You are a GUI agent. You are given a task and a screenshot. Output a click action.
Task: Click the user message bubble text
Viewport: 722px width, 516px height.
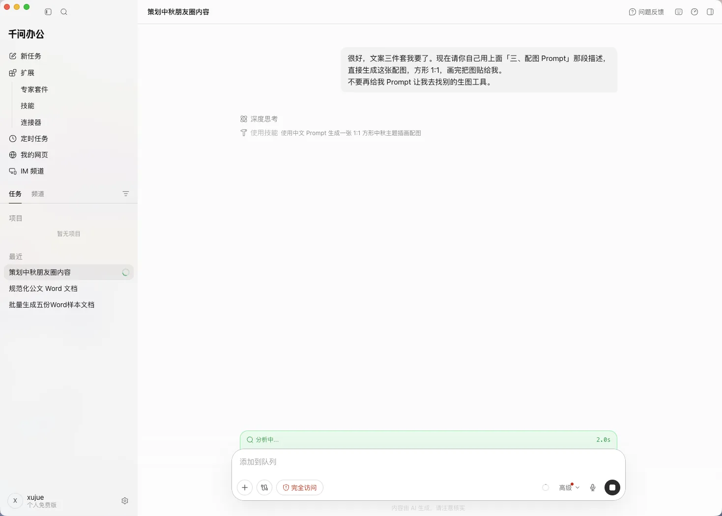tap(479, 70)
